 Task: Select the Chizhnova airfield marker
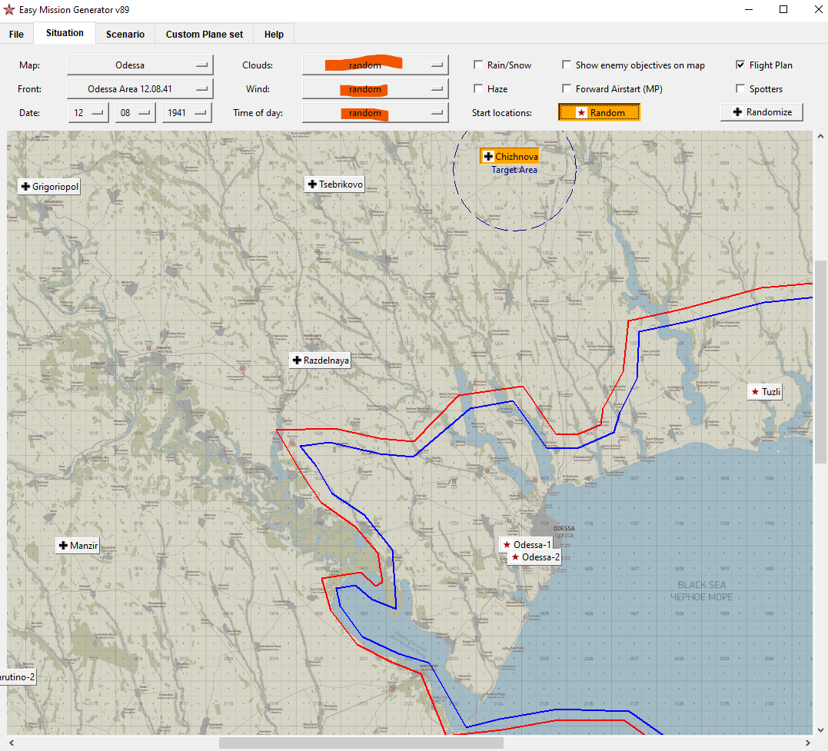pyautogui.click(x=510, y=156)
